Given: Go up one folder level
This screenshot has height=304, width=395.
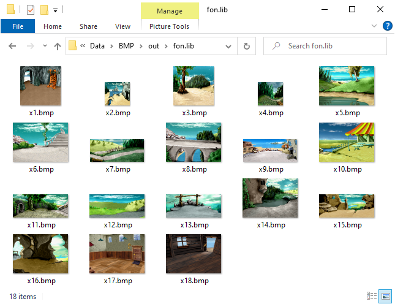Looking at the screenshot, I should (58, 46).
